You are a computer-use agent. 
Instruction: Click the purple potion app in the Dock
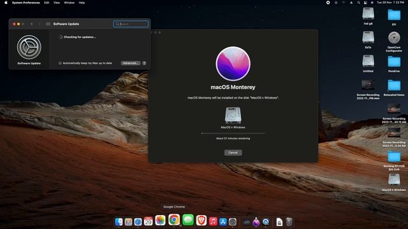click(256, 222)
